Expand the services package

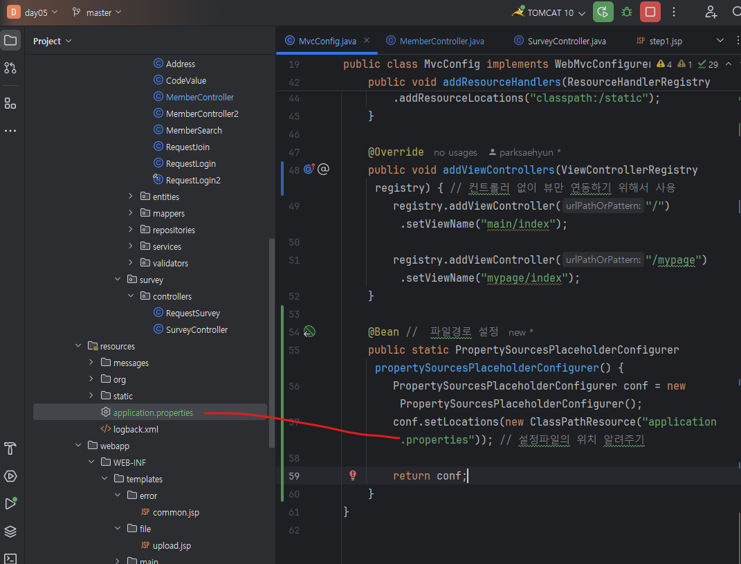coord(131,246)
